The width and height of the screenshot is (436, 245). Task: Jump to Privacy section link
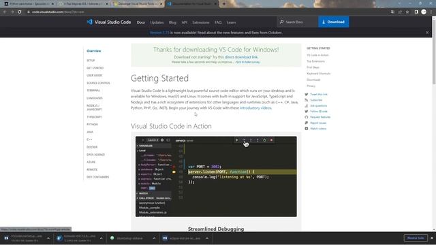(311, 86)
